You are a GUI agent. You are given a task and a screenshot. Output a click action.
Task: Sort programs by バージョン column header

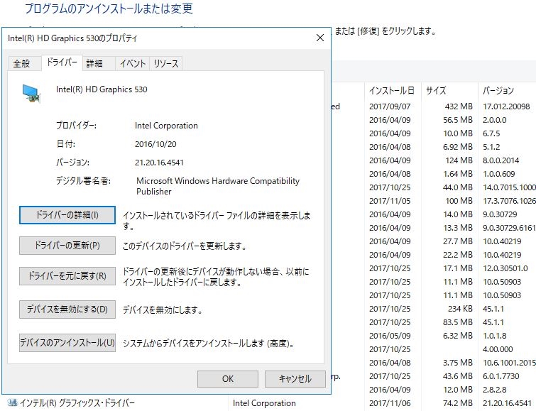[x=507, y=91]
